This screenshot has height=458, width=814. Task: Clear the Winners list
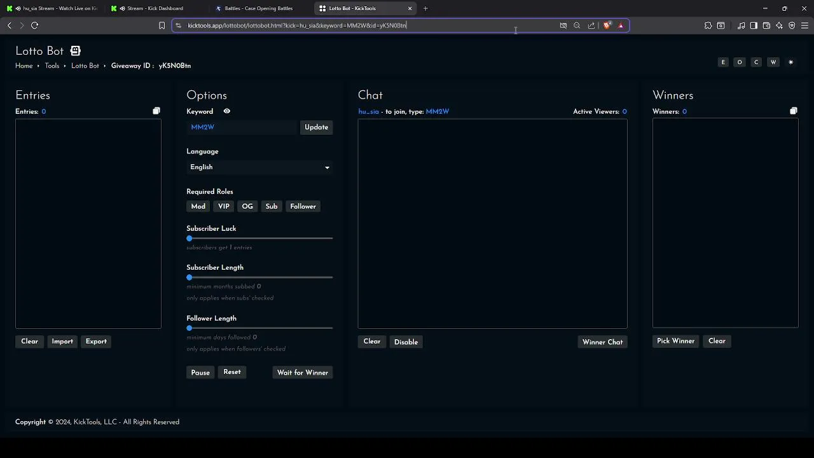[717, 341]
